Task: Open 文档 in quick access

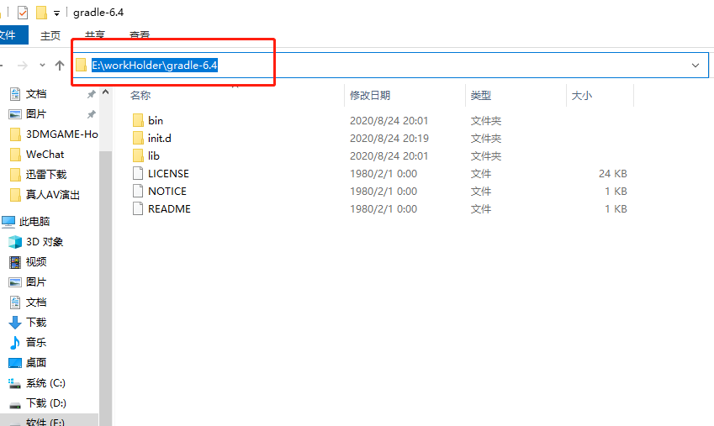Action: click(36, 94)
